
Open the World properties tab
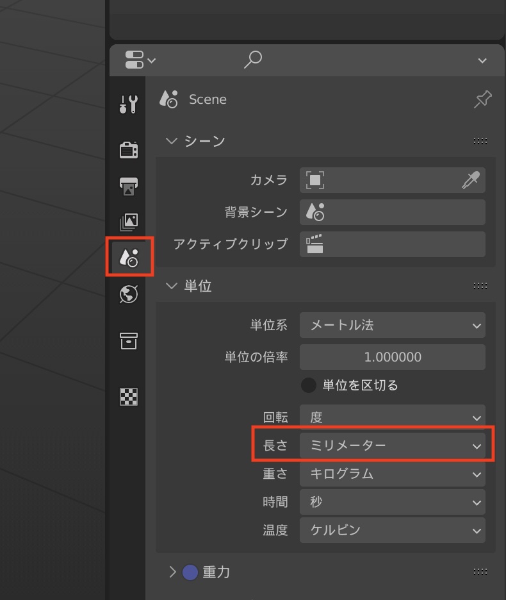[x=129, y=294]
